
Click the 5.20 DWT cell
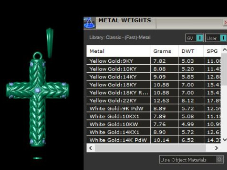(191, 69)
